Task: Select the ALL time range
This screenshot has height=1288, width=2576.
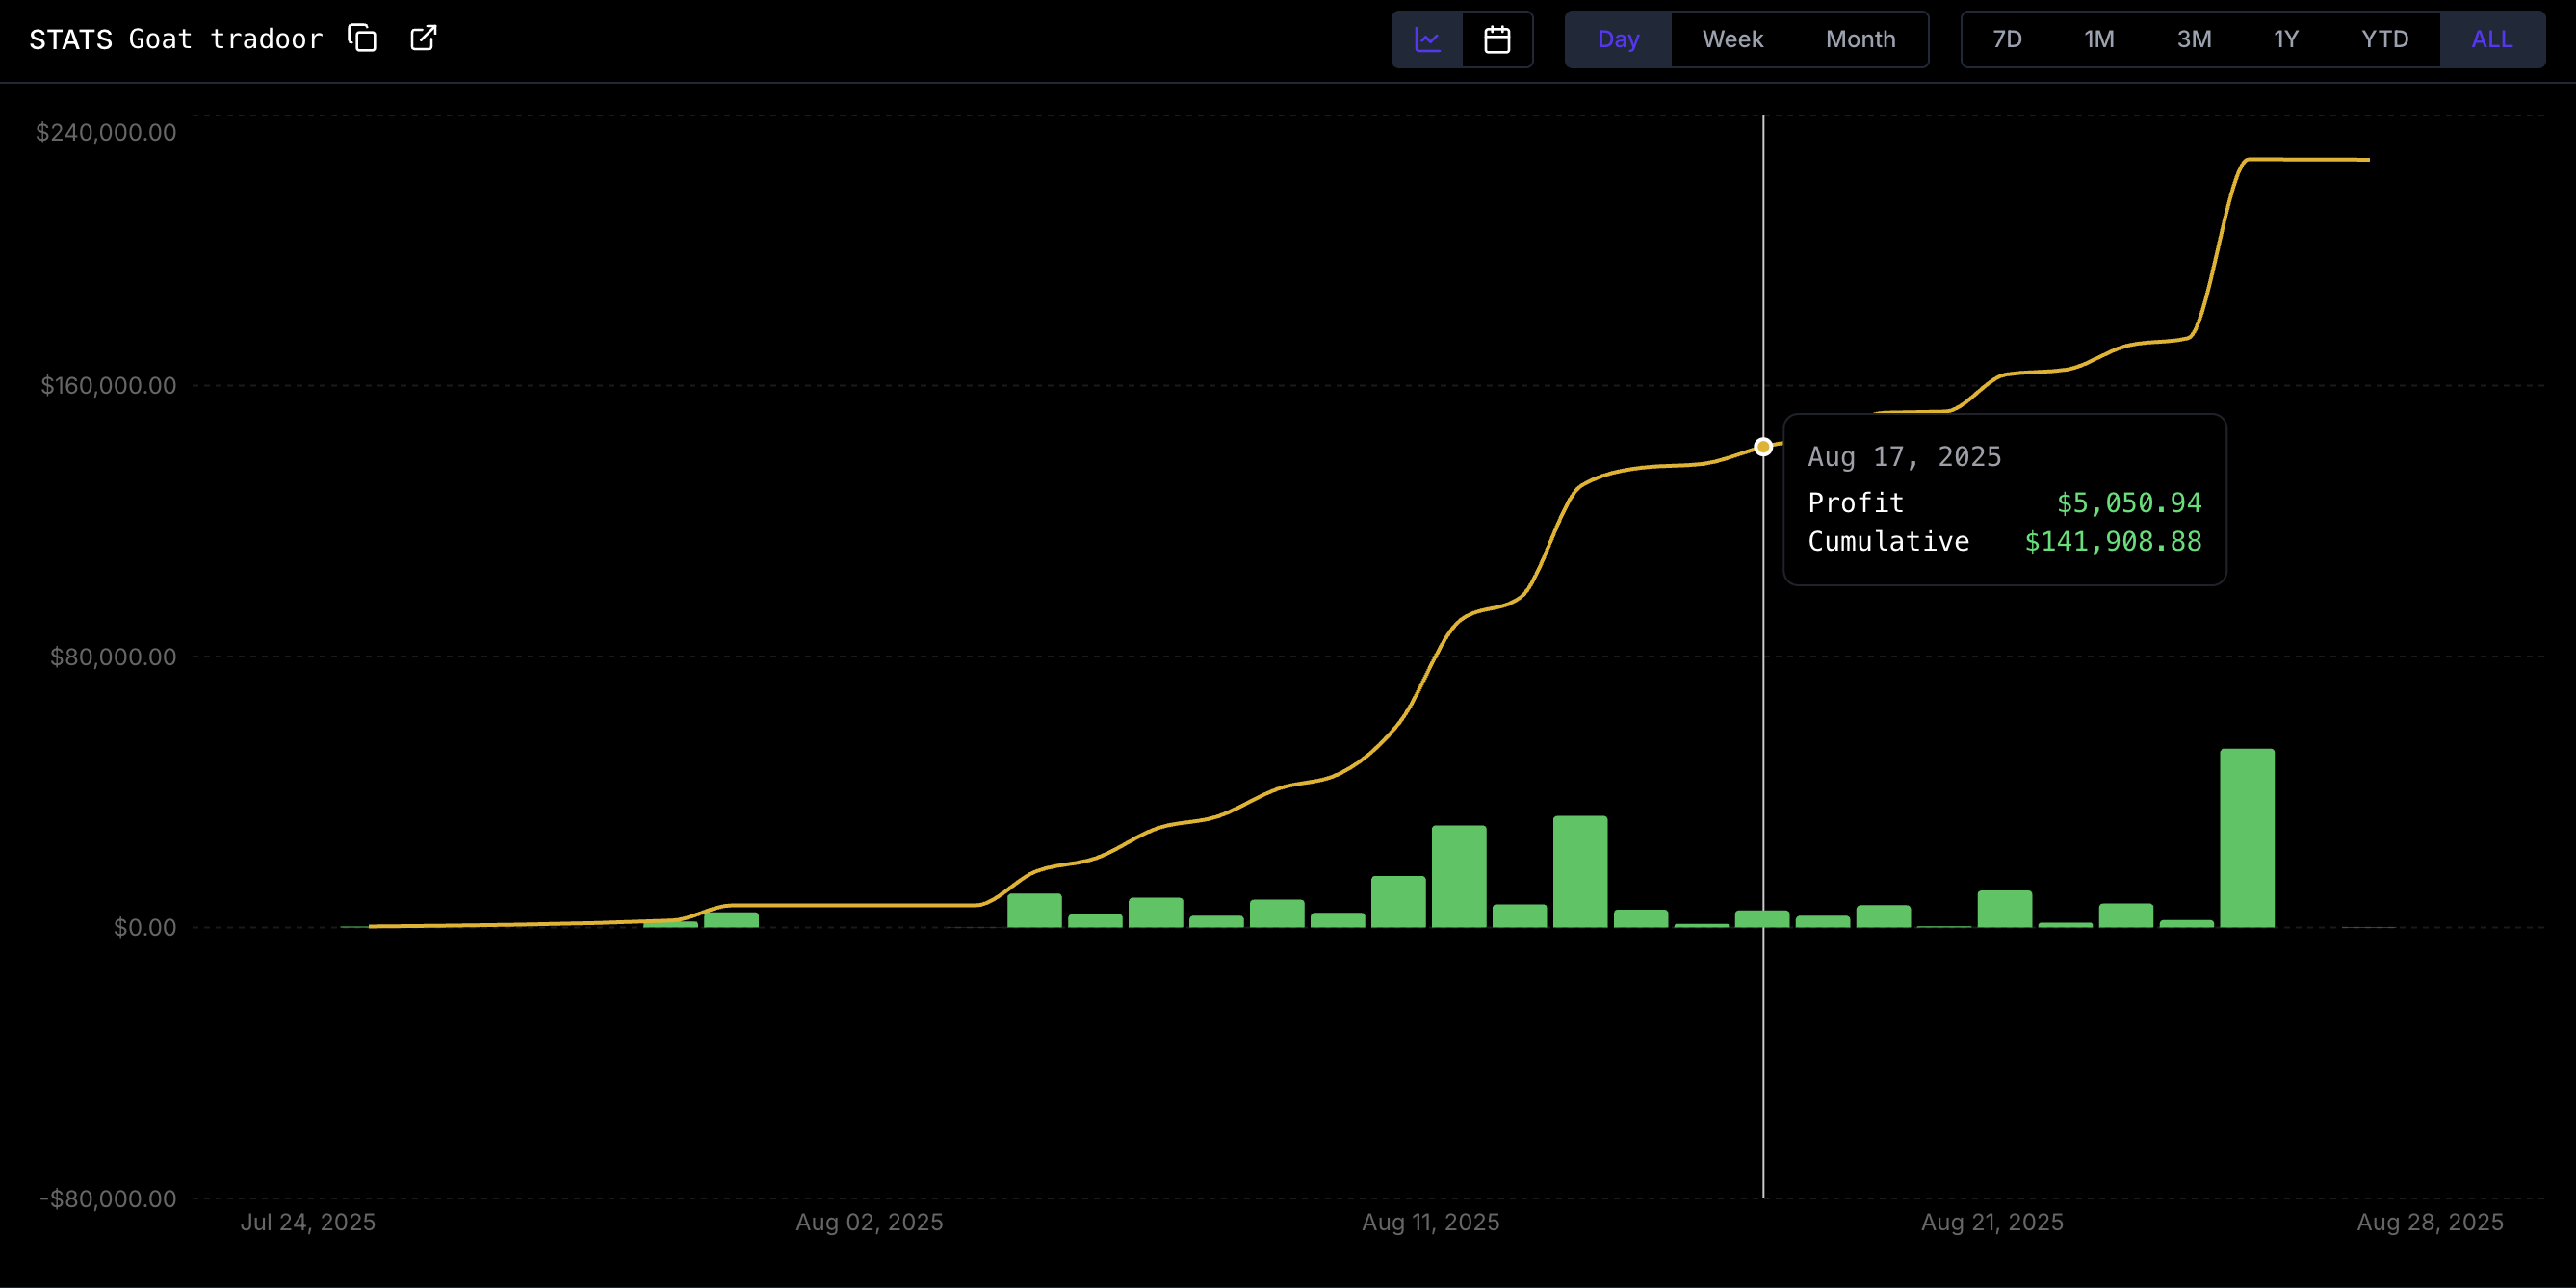Action: 2492,39
